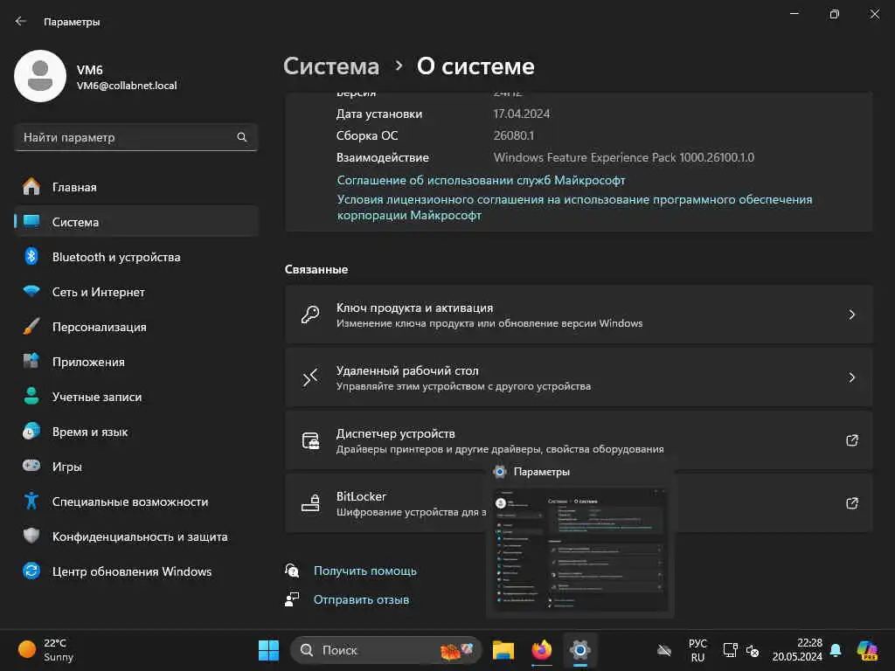
Task: Click the Дата установки value 17.04.2024
Action: pyautogui.click(x=521, y=114)
